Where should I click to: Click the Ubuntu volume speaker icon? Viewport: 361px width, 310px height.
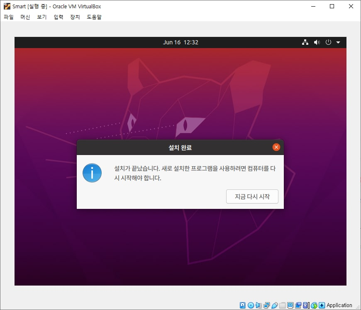(x=317, y=42)
